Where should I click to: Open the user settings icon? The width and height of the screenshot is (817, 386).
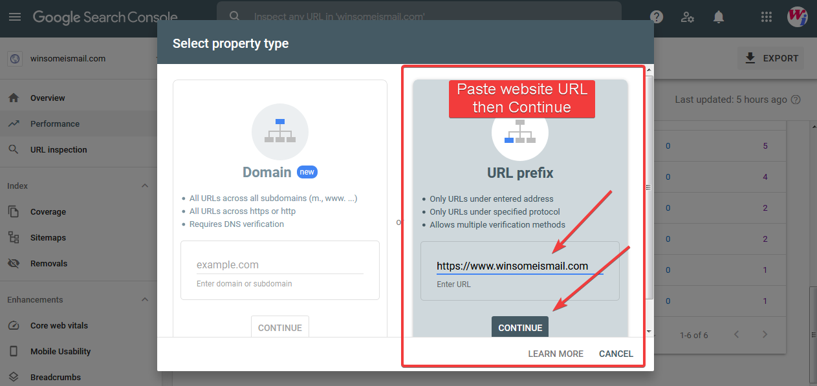click(688, 17)
